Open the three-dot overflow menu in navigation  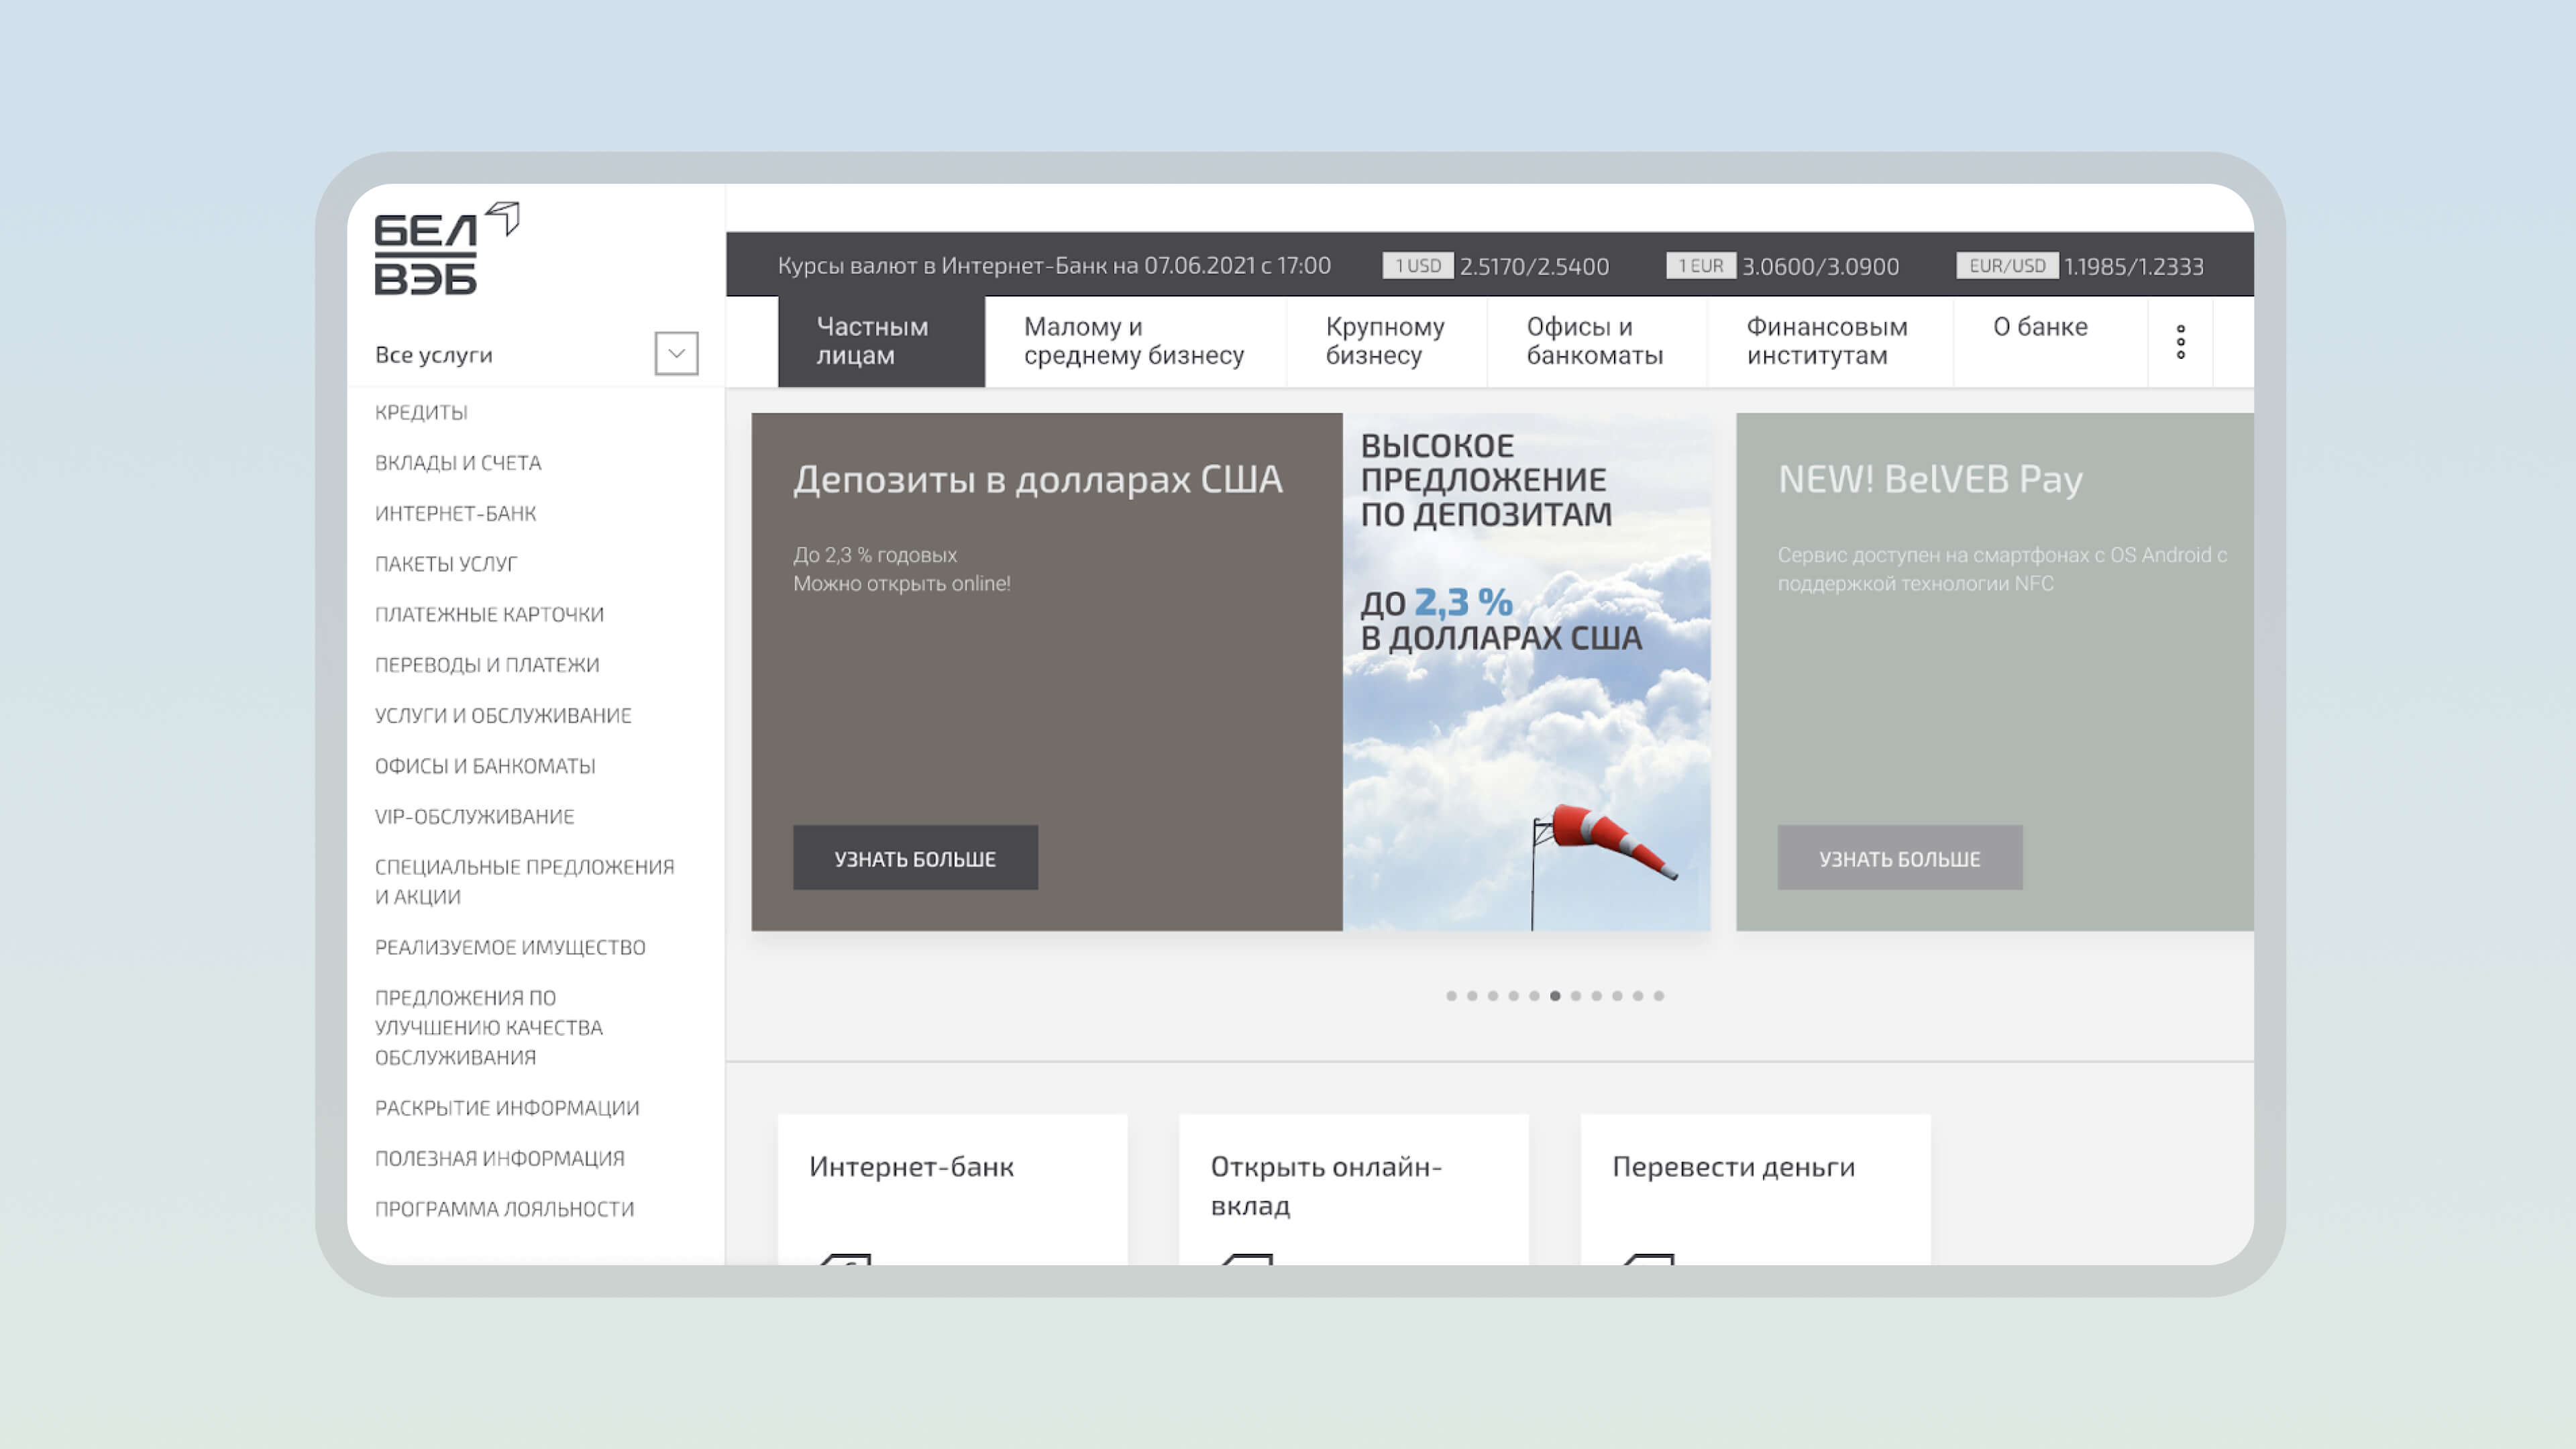(x=2180, y=342)
